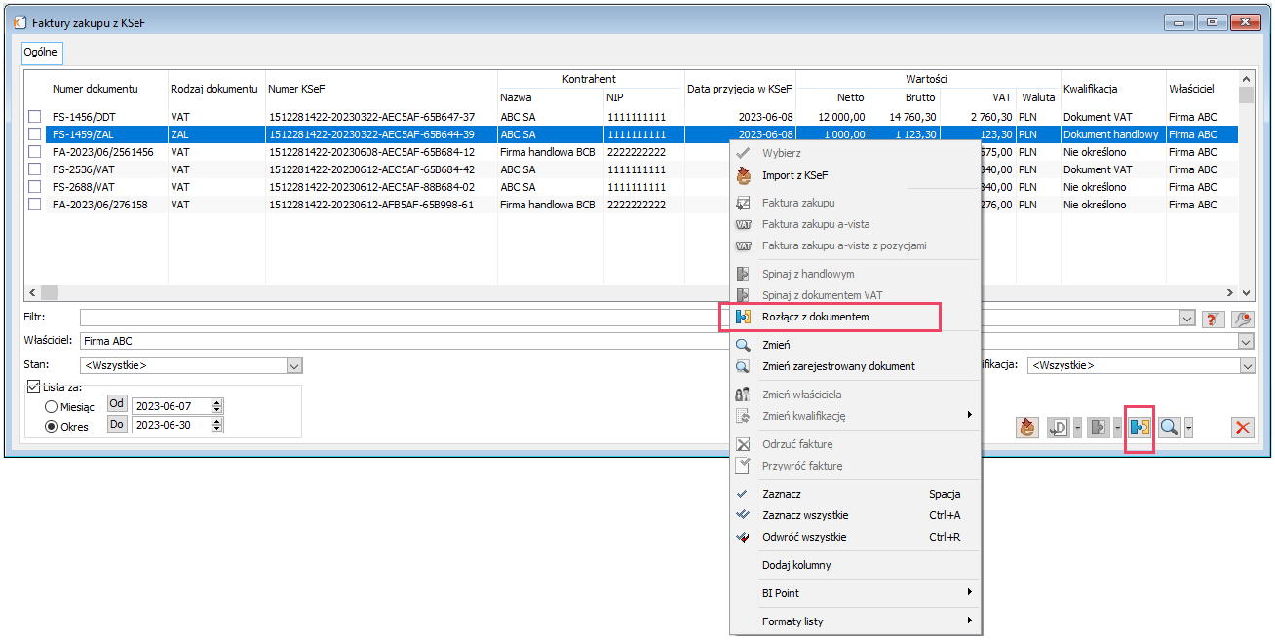Click the Do date button
The image size is (1275, 640).
(x=117, y=424)
